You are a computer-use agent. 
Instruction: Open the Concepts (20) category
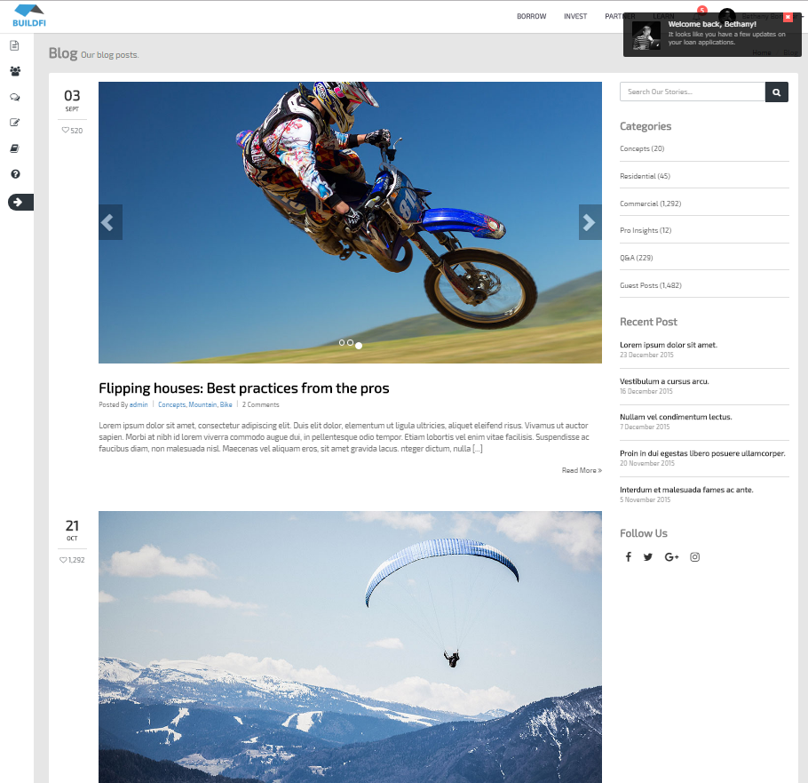(642, 148)
